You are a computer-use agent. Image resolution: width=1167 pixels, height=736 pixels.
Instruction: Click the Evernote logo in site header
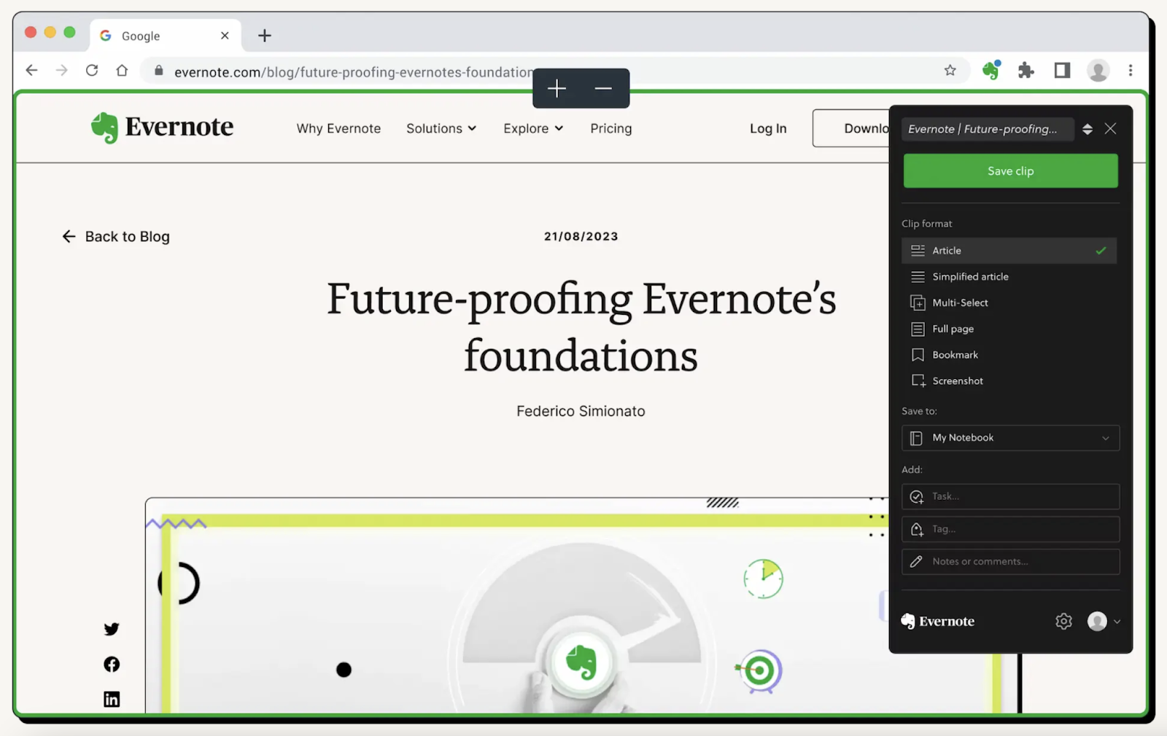(x=162, y=128)
